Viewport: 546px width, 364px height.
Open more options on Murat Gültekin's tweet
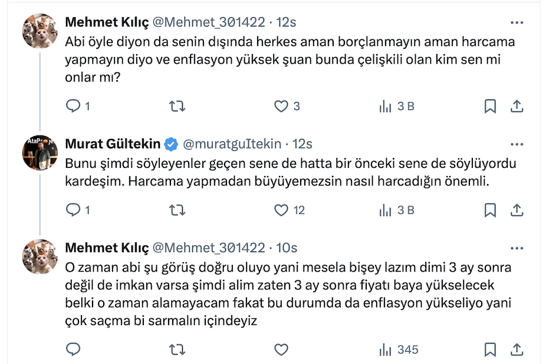(517, 144)
